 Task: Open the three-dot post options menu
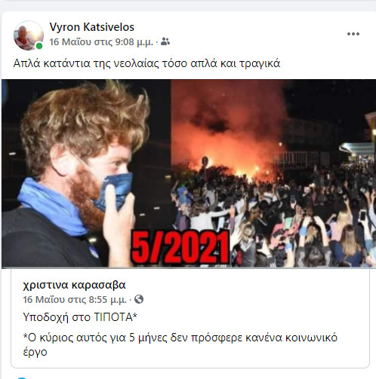[353, 34]
